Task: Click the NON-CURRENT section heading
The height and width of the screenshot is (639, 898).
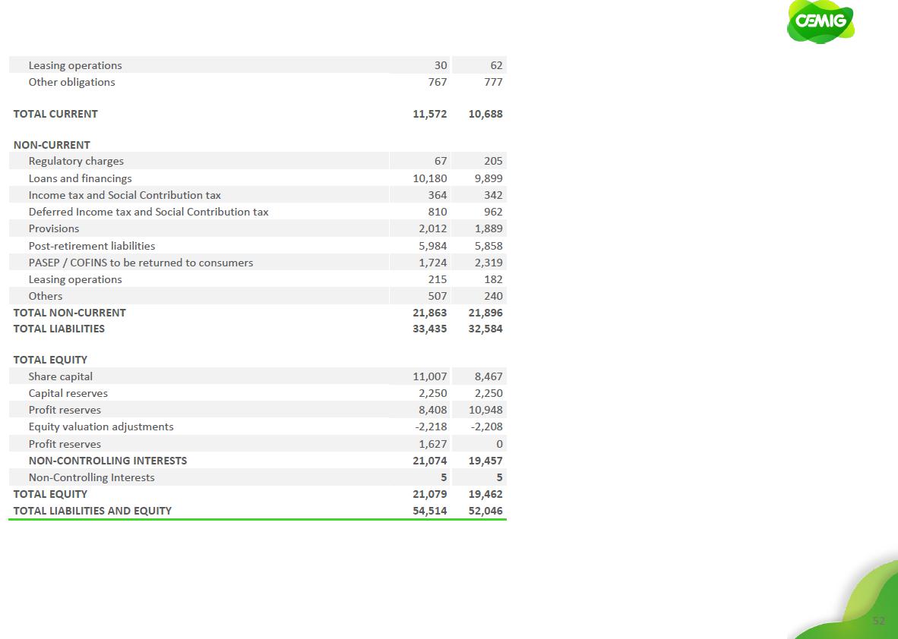Action: point(52,145)
